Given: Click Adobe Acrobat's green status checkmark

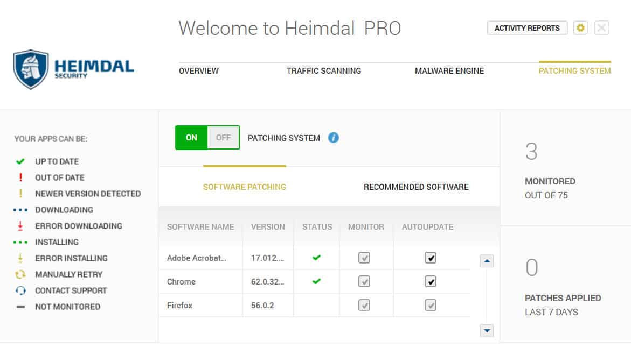Looking at the screenshot, I should (x=317, y=258).
